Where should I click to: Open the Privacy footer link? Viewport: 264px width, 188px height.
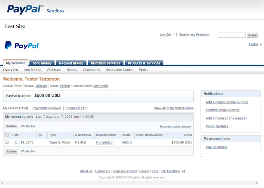(144, 171)
